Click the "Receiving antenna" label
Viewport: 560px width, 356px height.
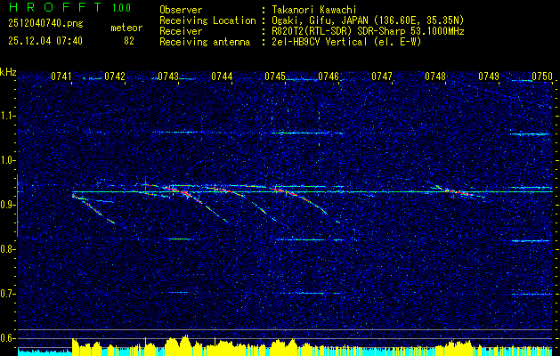205,42
